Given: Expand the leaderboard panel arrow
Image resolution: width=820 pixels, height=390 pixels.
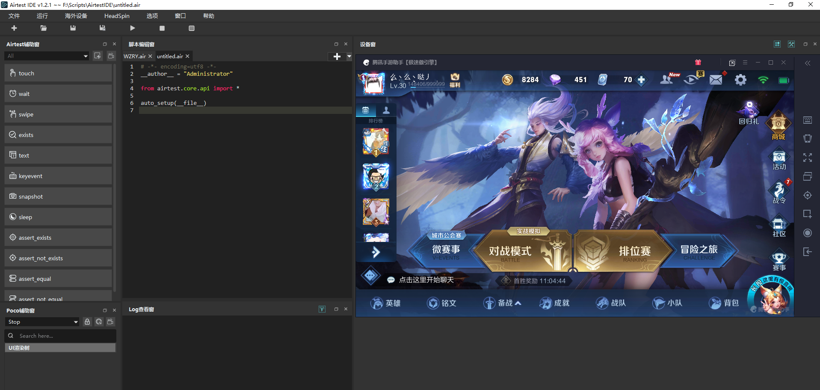Looking at the screenshot, I should [x=376, y=253].
